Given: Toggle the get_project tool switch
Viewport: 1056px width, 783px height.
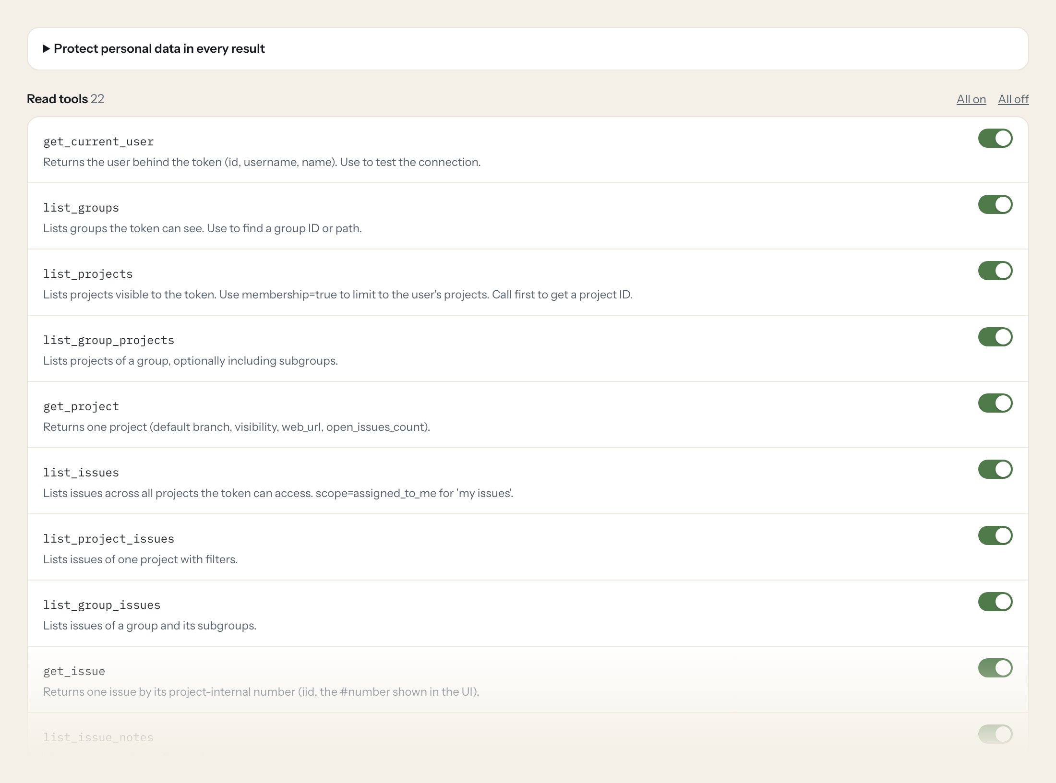Looking at the screenshot, I should pos(996,403).
